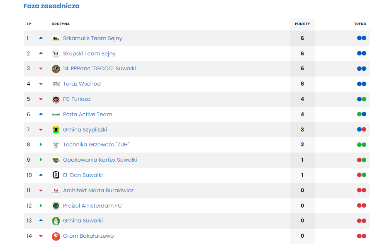Open the Teraz Wschód team link
377x246 pixels.
pos(82,84)
